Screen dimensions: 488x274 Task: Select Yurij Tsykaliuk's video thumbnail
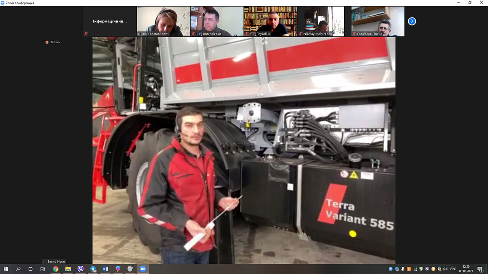click(x=271, y=21)
